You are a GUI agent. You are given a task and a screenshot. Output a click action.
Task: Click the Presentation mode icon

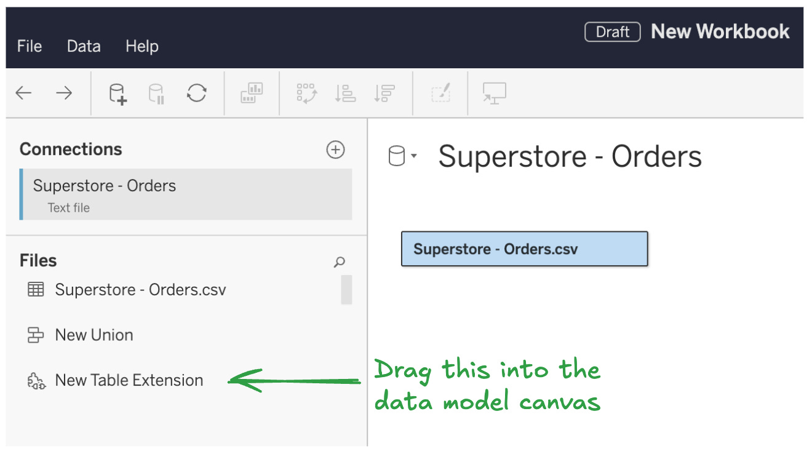pos(495,94)
